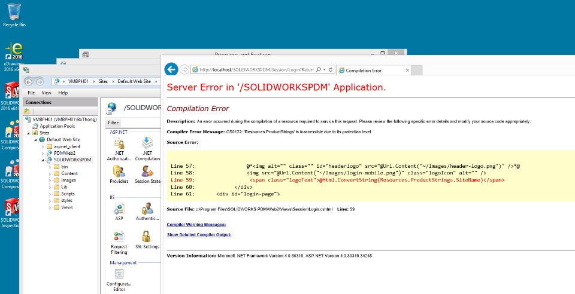
Task: Open .NET Compilation feature icon
Action: pos(147,149)
